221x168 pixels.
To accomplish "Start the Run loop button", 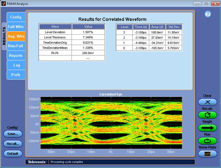I will pyautogui.click(x=207, y=141).
